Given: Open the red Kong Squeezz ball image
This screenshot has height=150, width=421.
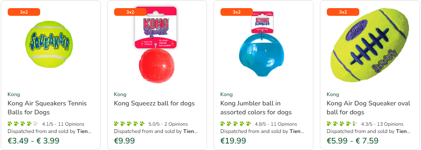Looking at the screenshot, I should tap(156, 44).
